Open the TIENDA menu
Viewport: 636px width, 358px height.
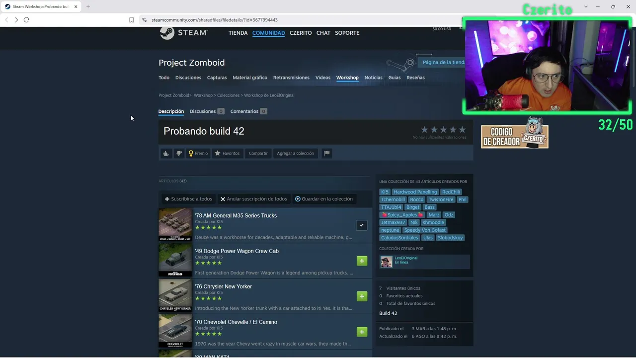click(238, 33)
